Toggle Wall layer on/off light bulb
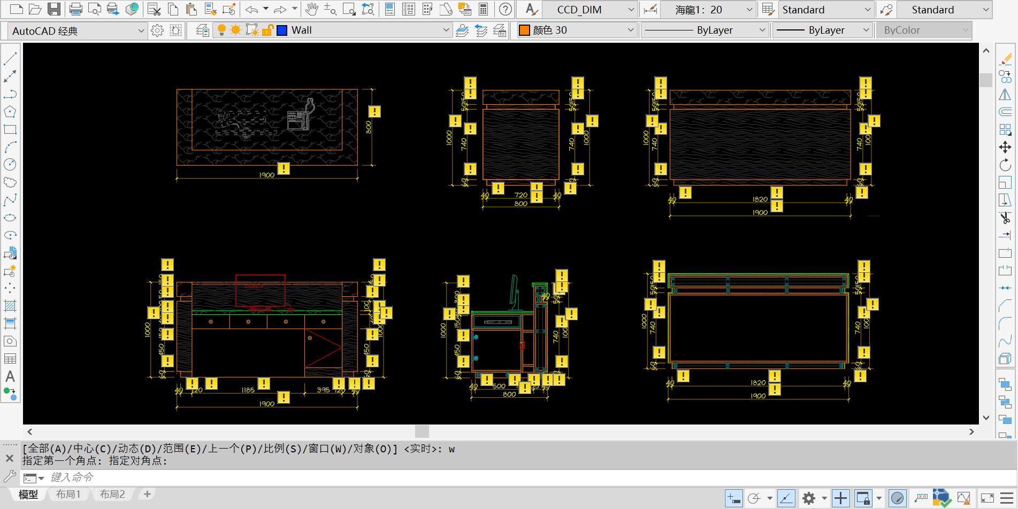The image size is (1018, 509). (x=221, y=30)
